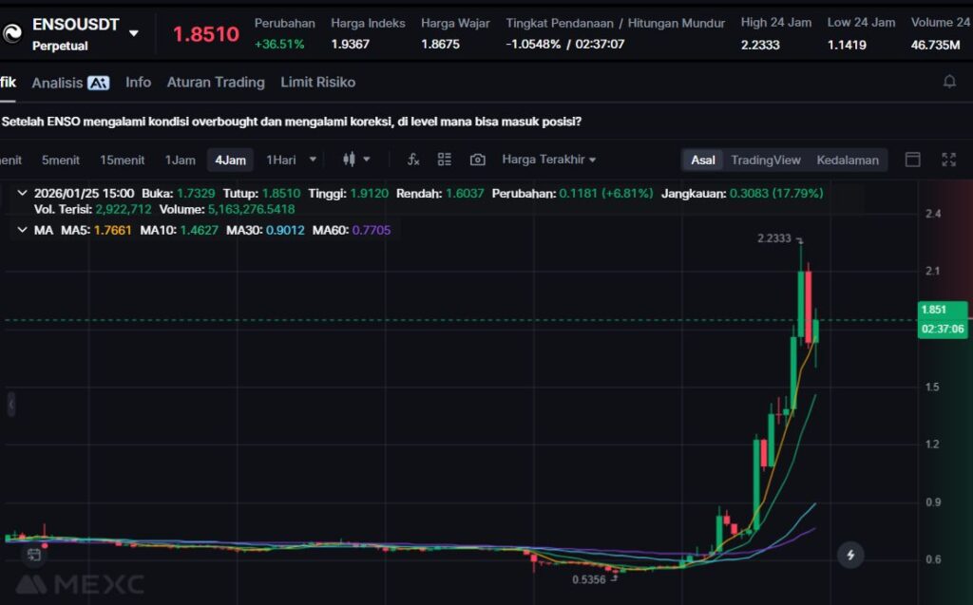Open the calendar events icon on chart
973x605 pixels.
click(x=34, y=554)
